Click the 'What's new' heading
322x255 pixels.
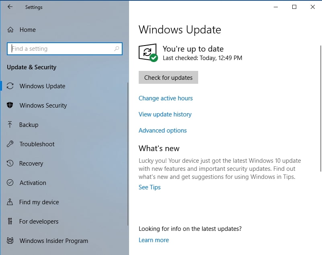[x=159, y=148]
